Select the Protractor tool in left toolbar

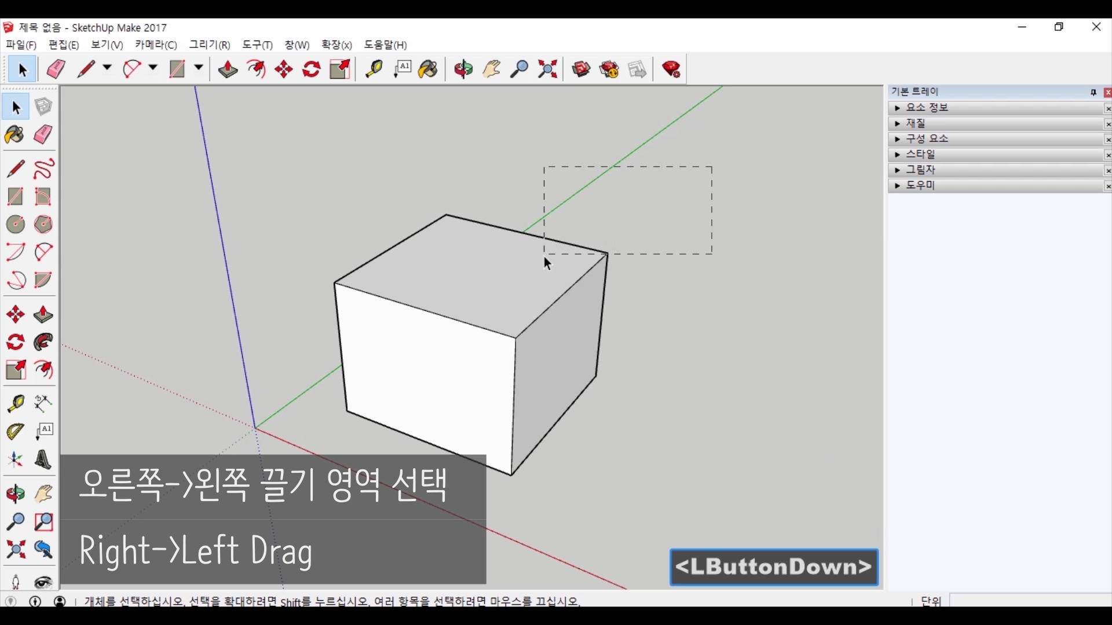[x=15, y=432]
